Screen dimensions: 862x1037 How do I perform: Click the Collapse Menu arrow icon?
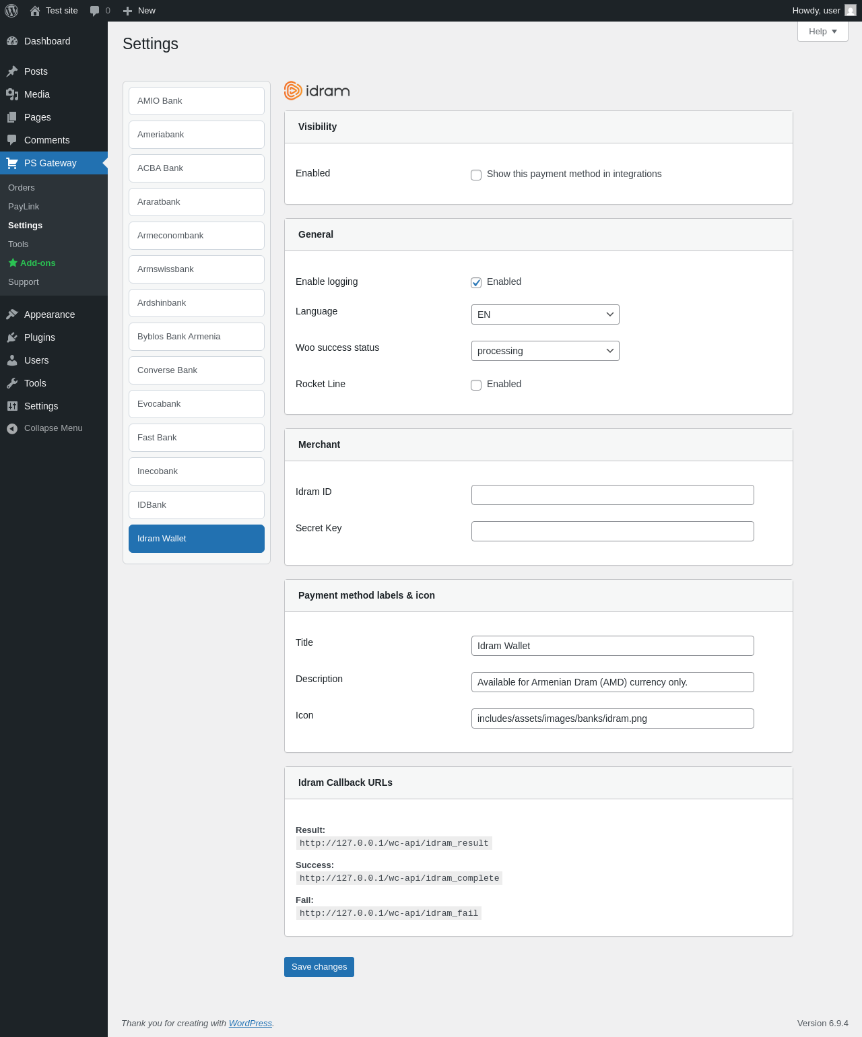(12, 428)
